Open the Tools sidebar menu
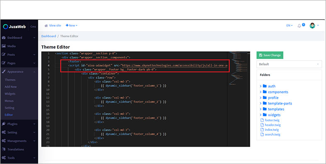 tap(19, 158)
